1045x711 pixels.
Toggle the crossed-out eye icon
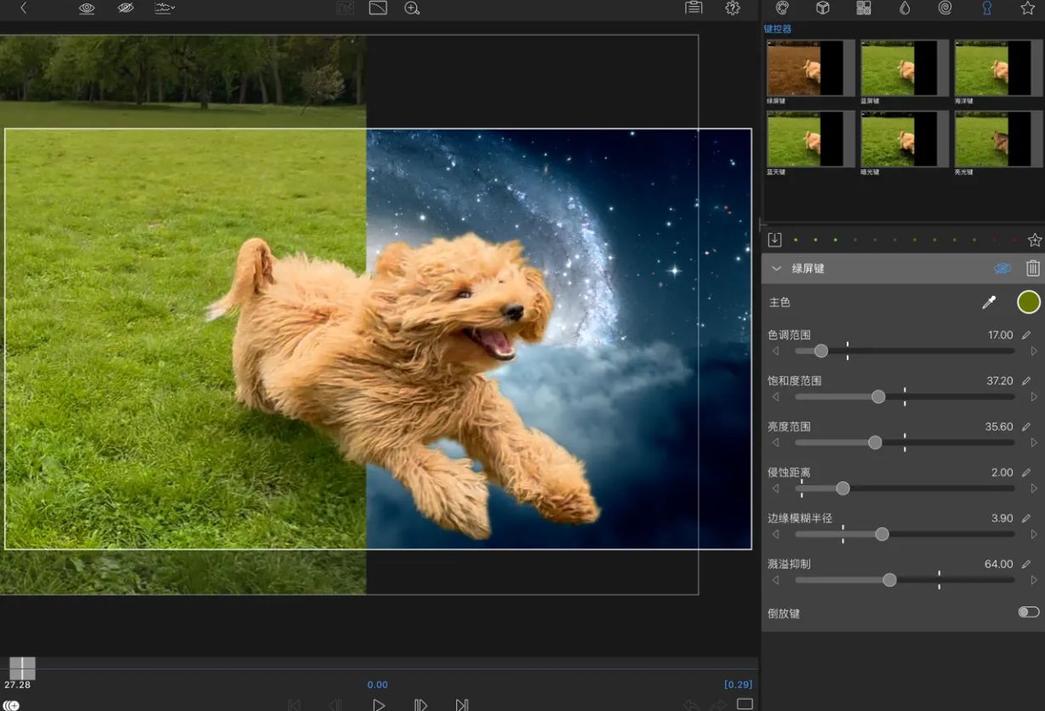pos(125,9)
